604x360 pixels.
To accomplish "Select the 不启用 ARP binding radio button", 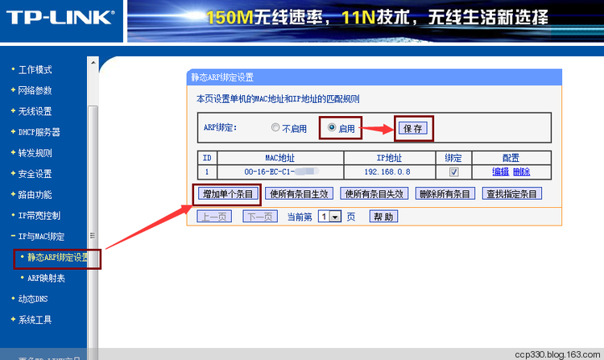I will [x=275, y=127].
